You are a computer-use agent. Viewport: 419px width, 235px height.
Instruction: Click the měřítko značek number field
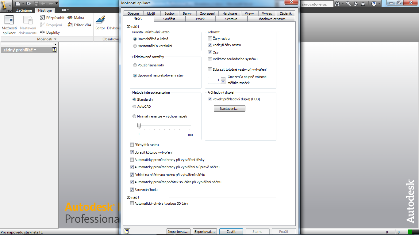click(x=214, y=80)
